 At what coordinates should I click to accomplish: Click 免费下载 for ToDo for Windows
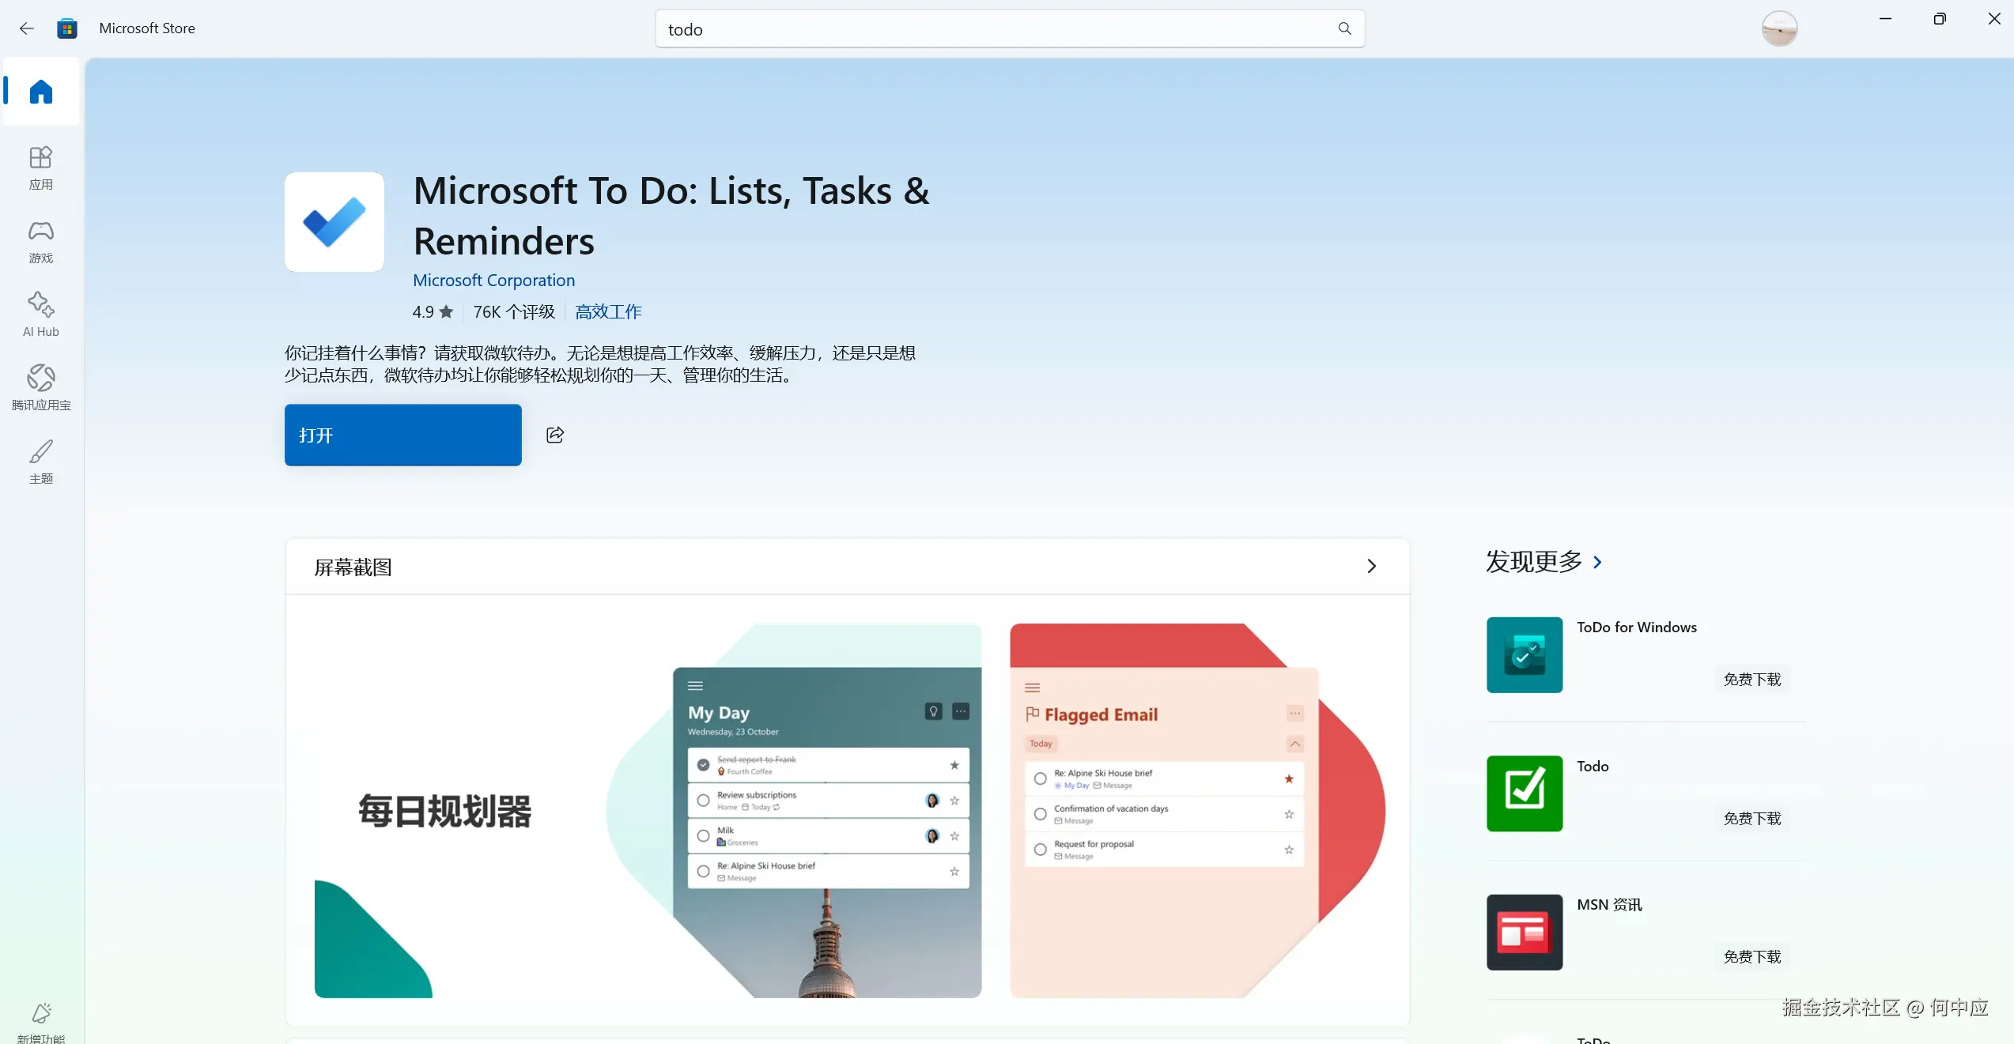[x=1751, y=679]
